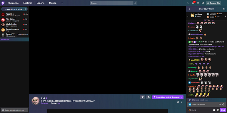Image resolution: width=227 pixels, height=113 pixels.
Task: Click the share upload icon
Action: (178, 102)
